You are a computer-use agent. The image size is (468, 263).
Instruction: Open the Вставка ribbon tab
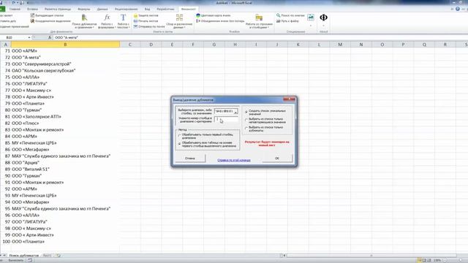coord(32,9)
